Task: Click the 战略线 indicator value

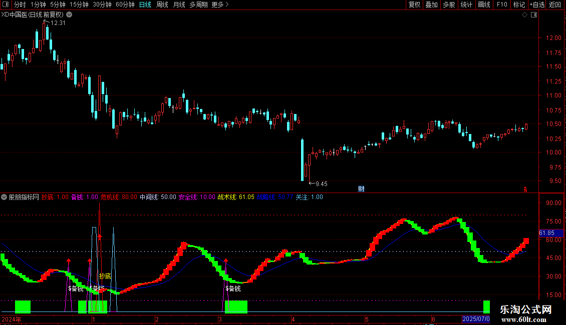Action: pos(274,197)
